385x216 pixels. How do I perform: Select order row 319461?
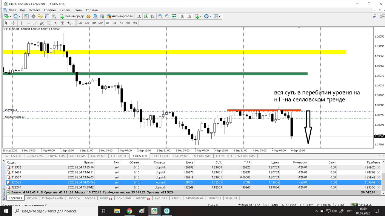[193, 172]
